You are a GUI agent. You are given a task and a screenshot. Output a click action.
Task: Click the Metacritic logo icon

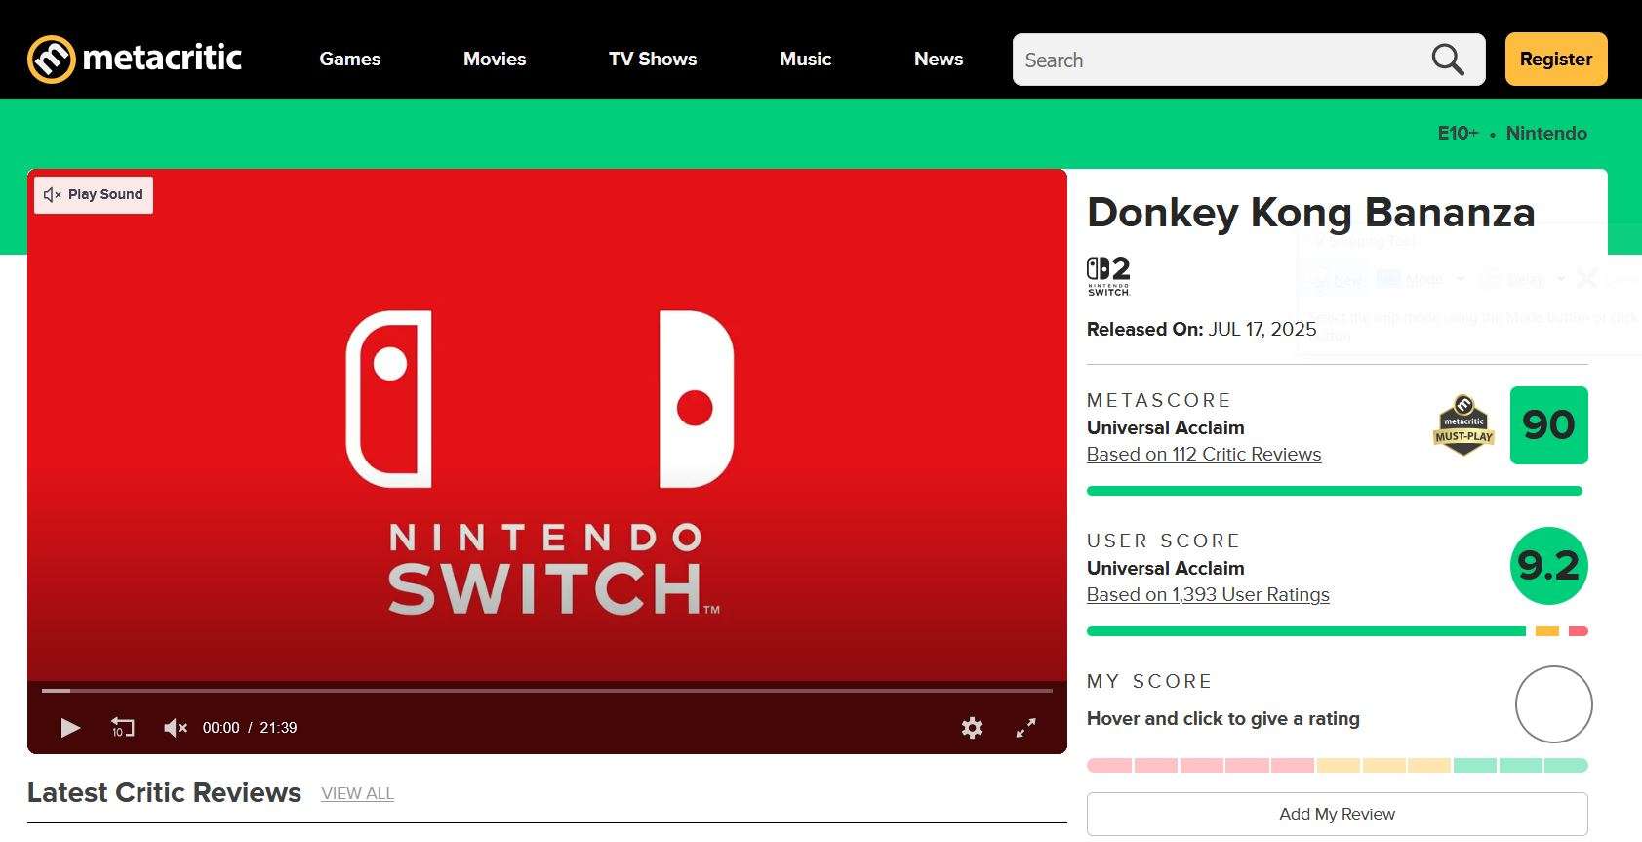coord(52,60)
